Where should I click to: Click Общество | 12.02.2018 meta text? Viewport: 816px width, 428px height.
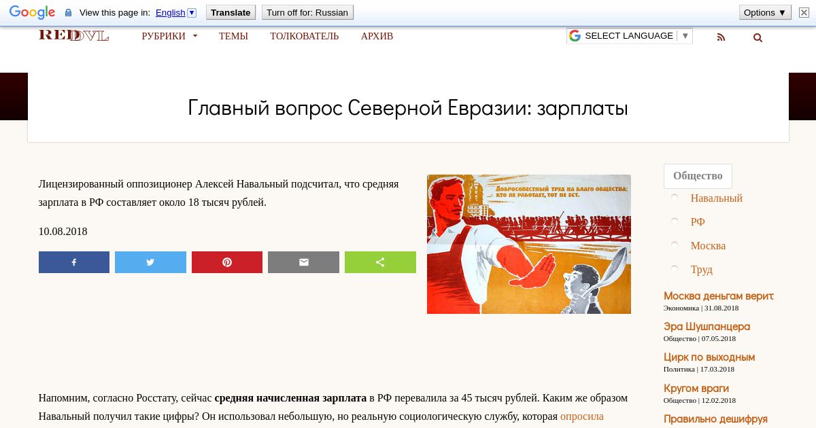click(x=700, y=400)
